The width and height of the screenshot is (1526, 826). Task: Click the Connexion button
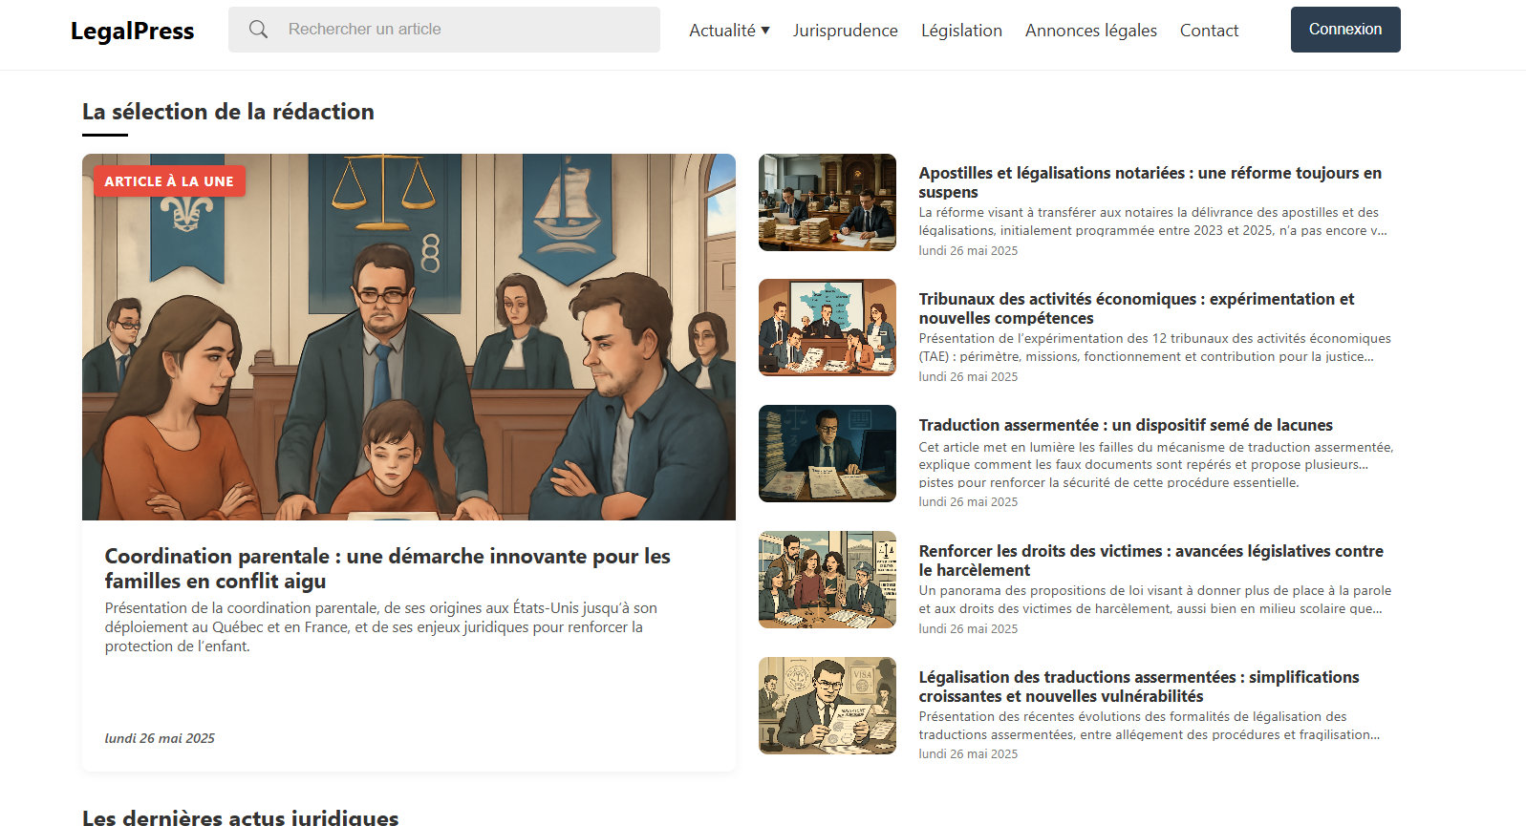click(x=1345, y=30)
